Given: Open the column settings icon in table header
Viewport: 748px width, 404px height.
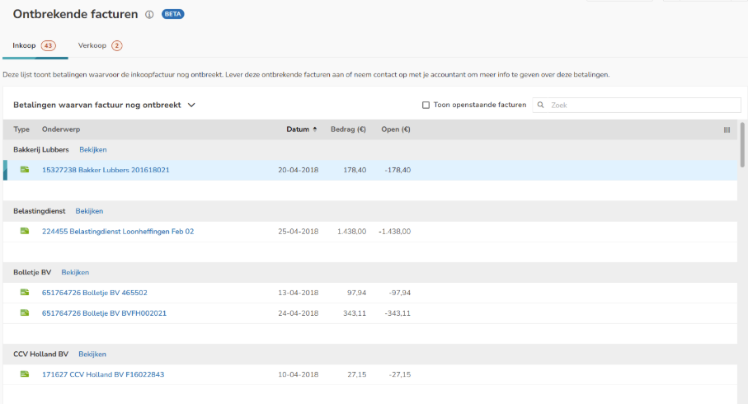Looking at the screenshot, I should pyautogui.click(x=727, y=129).
